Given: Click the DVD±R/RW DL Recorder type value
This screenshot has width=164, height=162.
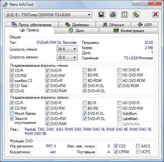Looking at the screenshot, I should pyautogui.click(x=57, y=43).
